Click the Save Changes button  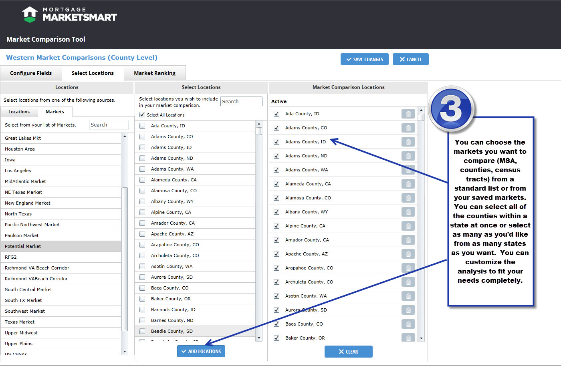pyautogui.click(x=365, y=59)
